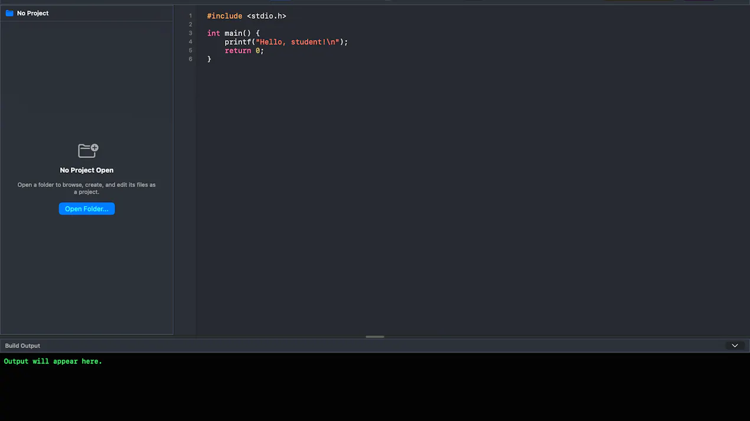The height and width of the screenshot is (421, 750).
Task: Select the "No Project" sidebar title
Action: click(33, 13)
